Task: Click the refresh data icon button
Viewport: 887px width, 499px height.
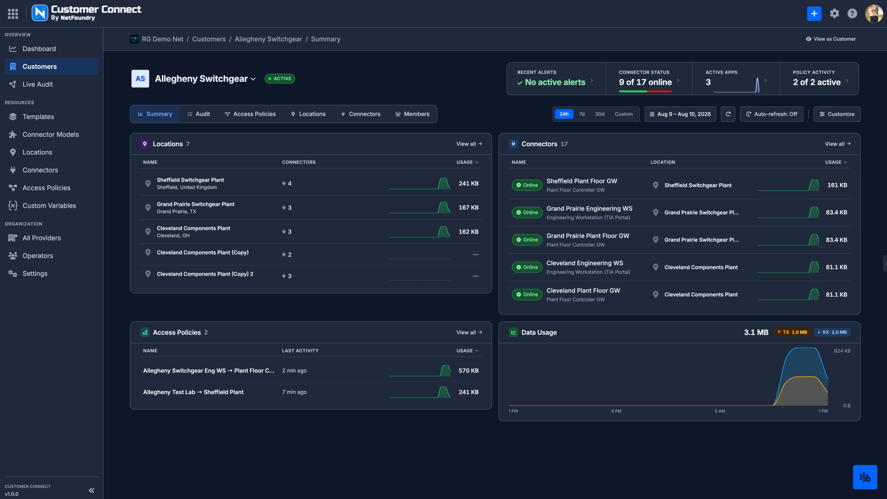Action: click(728, 114)
